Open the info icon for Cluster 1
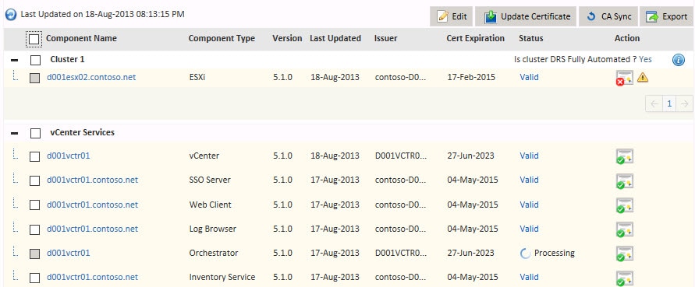The width and height of the screenshot is (695, 287). 678,60
